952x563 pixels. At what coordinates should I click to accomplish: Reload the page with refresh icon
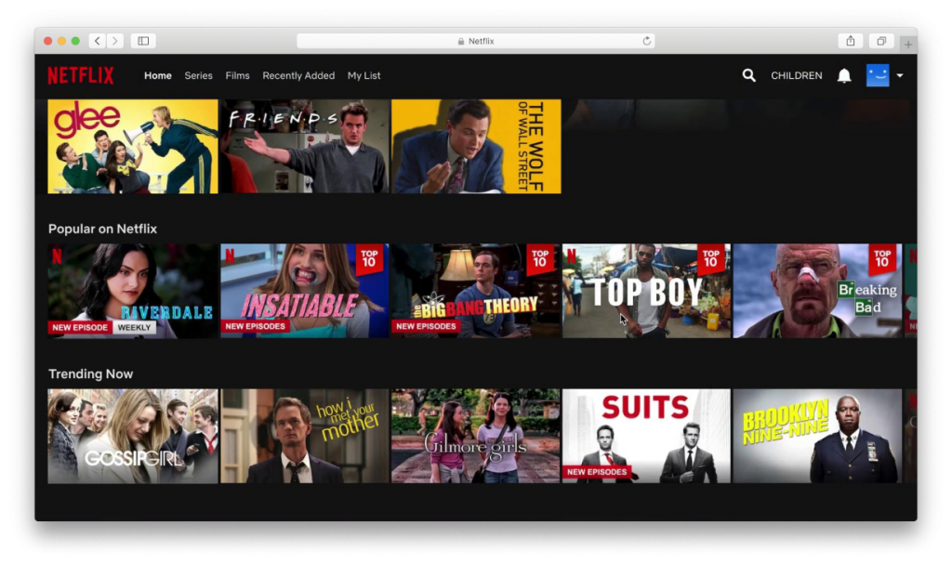click(647, 41)
